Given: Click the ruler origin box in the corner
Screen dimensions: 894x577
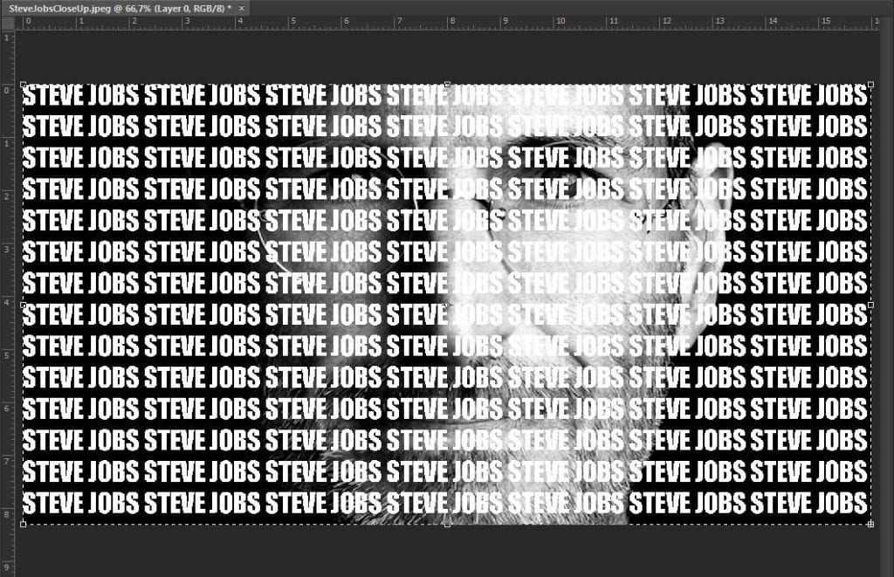Looking at the screenshot, I should point(8,22).
